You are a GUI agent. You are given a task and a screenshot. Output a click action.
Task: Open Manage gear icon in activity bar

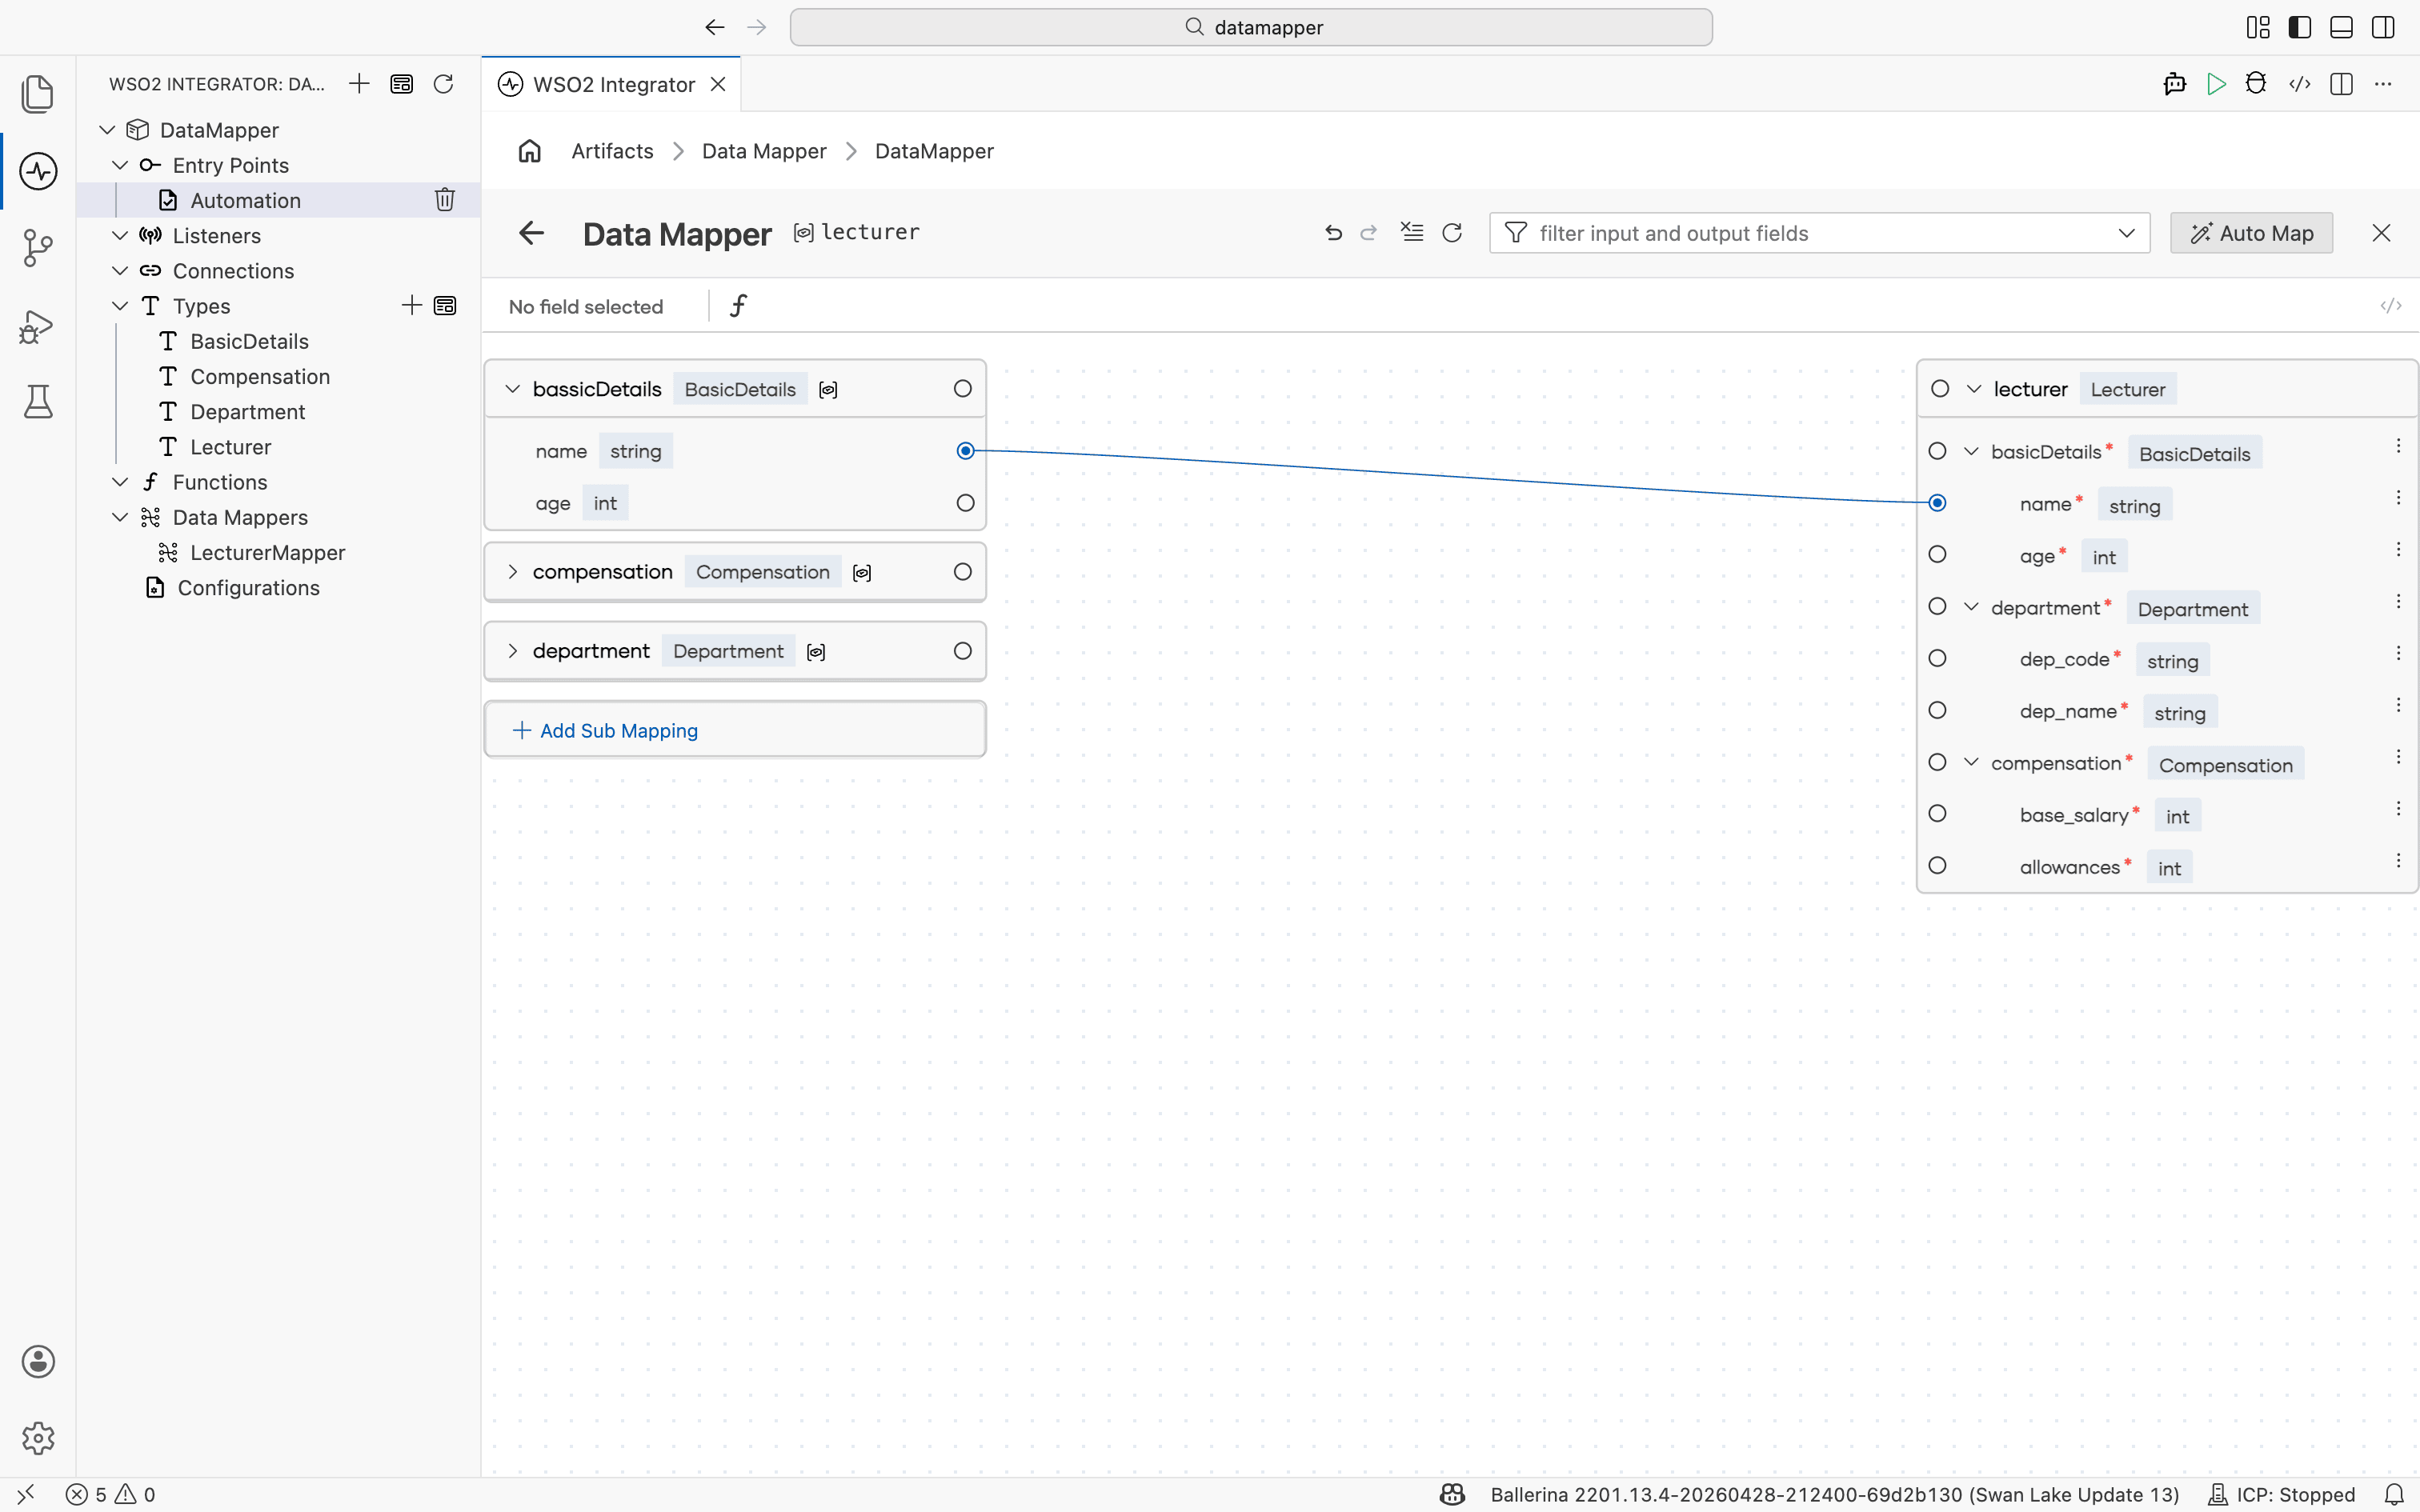tap(38, 1438)
